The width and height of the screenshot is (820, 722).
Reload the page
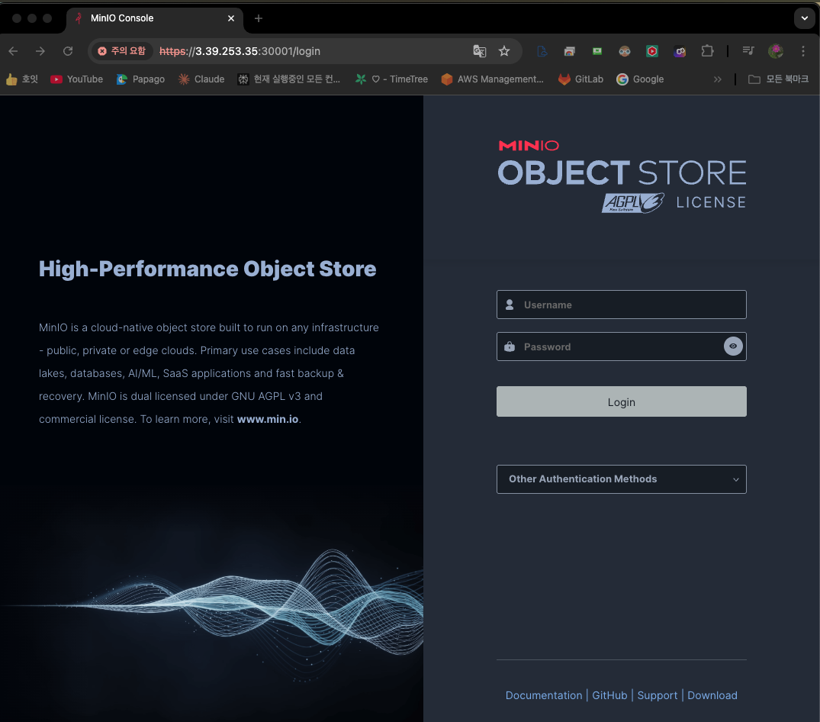pos(68,51)
